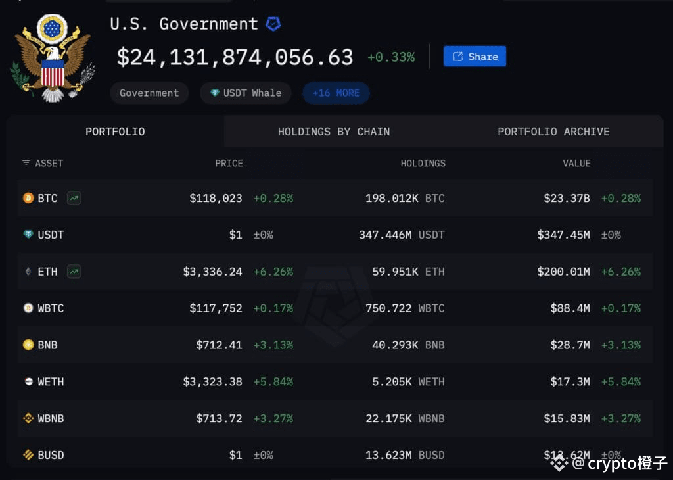673x480 pixels.
Task: Click the BTC price $118,023
Action: point(216,198)
